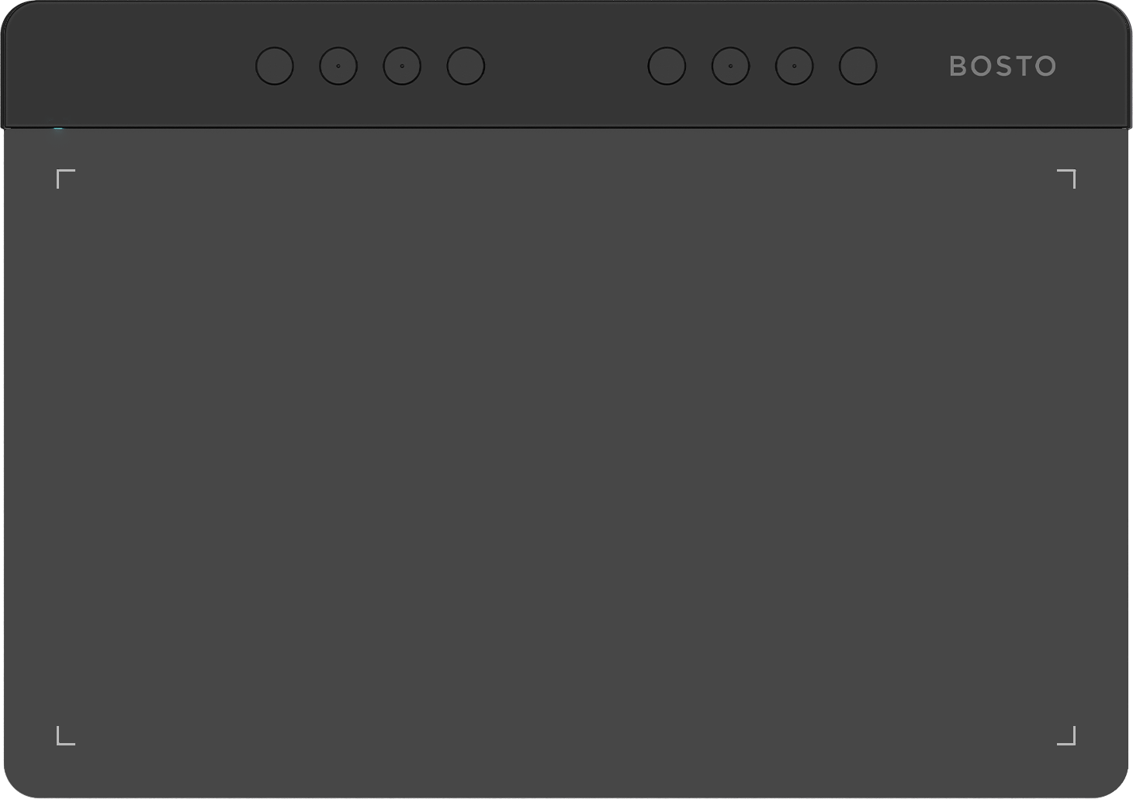Tap the second dotted key in right group
The height and width of the screenshot is (799, 1133).
point(730,66)
